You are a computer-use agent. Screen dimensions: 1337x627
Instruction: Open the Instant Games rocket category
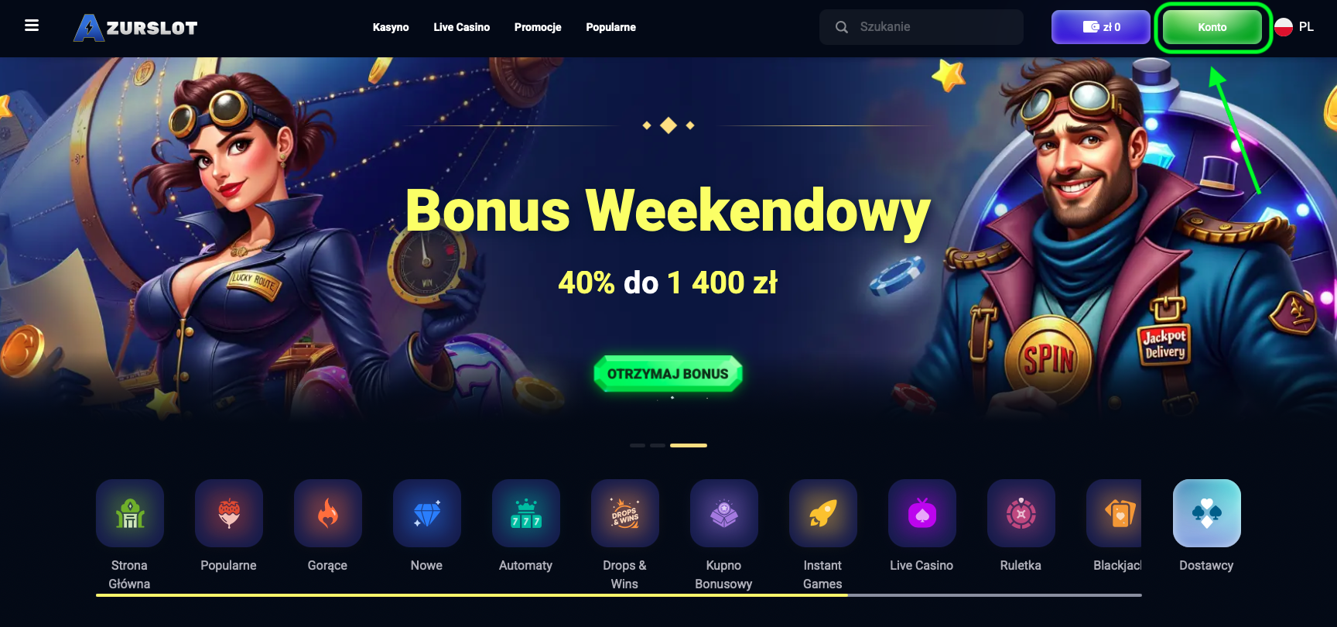pos(823,513)
